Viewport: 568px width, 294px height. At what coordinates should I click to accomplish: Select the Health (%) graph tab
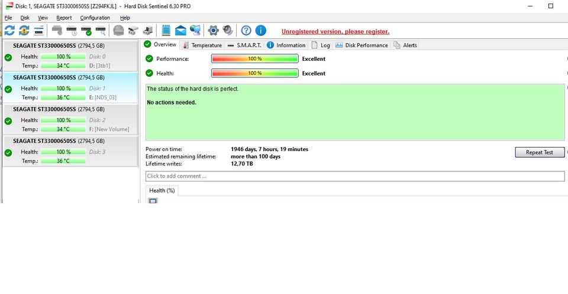[162, 191]
